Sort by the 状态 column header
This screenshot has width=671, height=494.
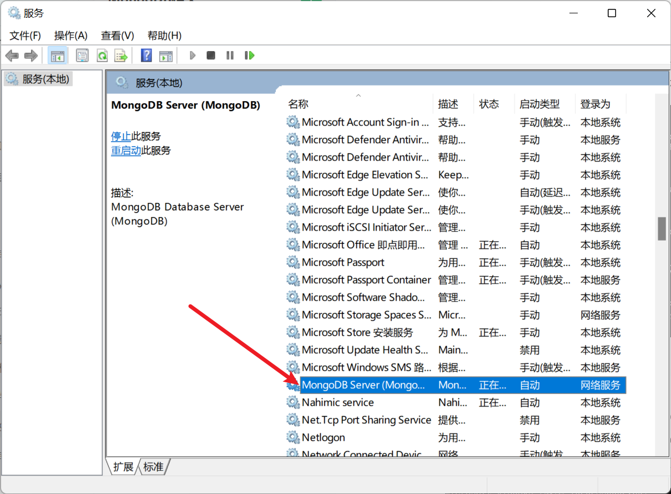[x=495, y=104]
